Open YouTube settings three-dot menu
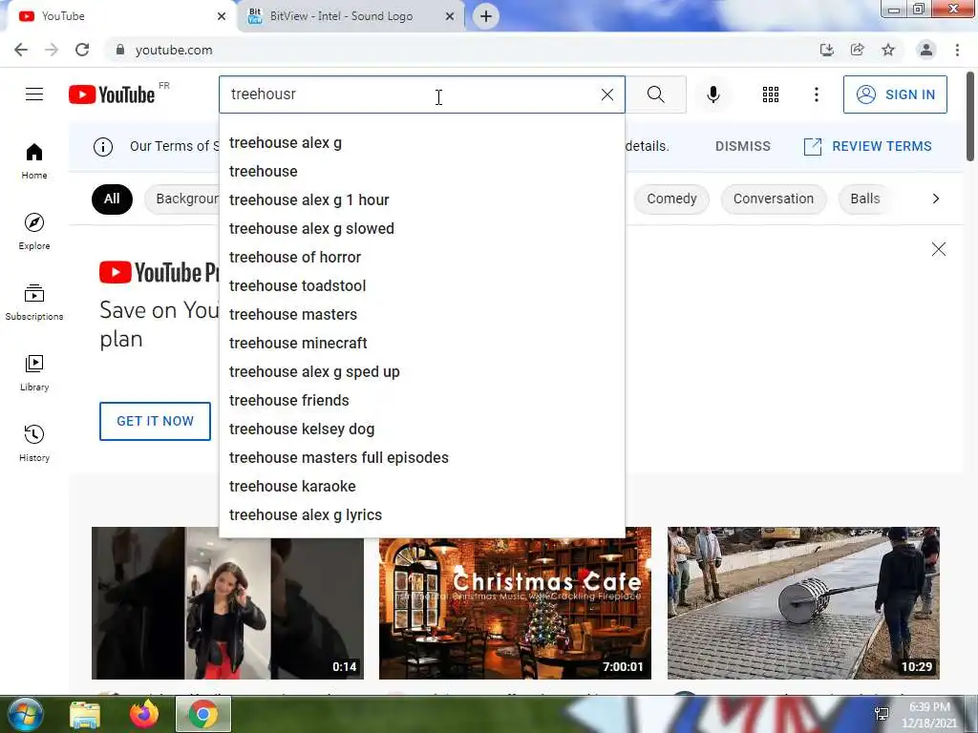This screenshot has height=733, width=978. (816, 94)
